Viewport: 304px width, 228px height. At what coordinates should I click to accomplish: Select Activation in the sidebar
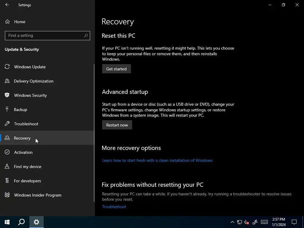click(47, 152)
